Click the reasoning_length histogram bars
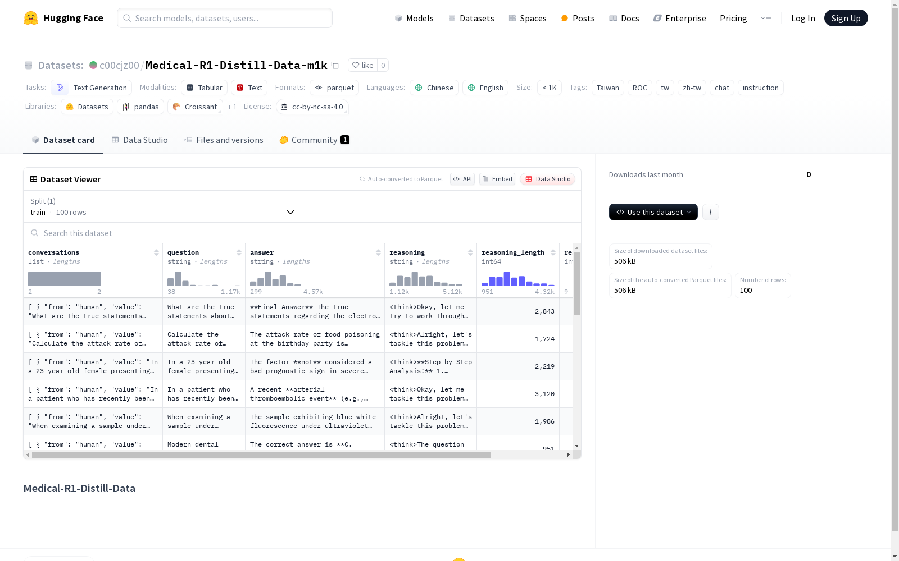899x561 pixels. 518,279
